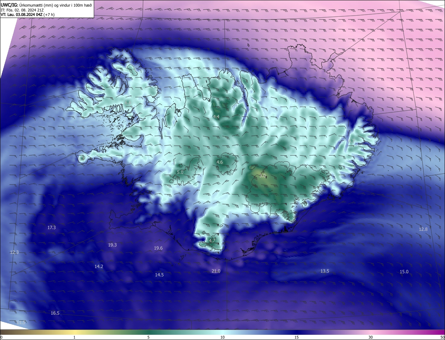Click the initial time line 'IT: Fös. 02. 08. 2024 21Z'
445x340 pixels.
click(x=22, y=10)
